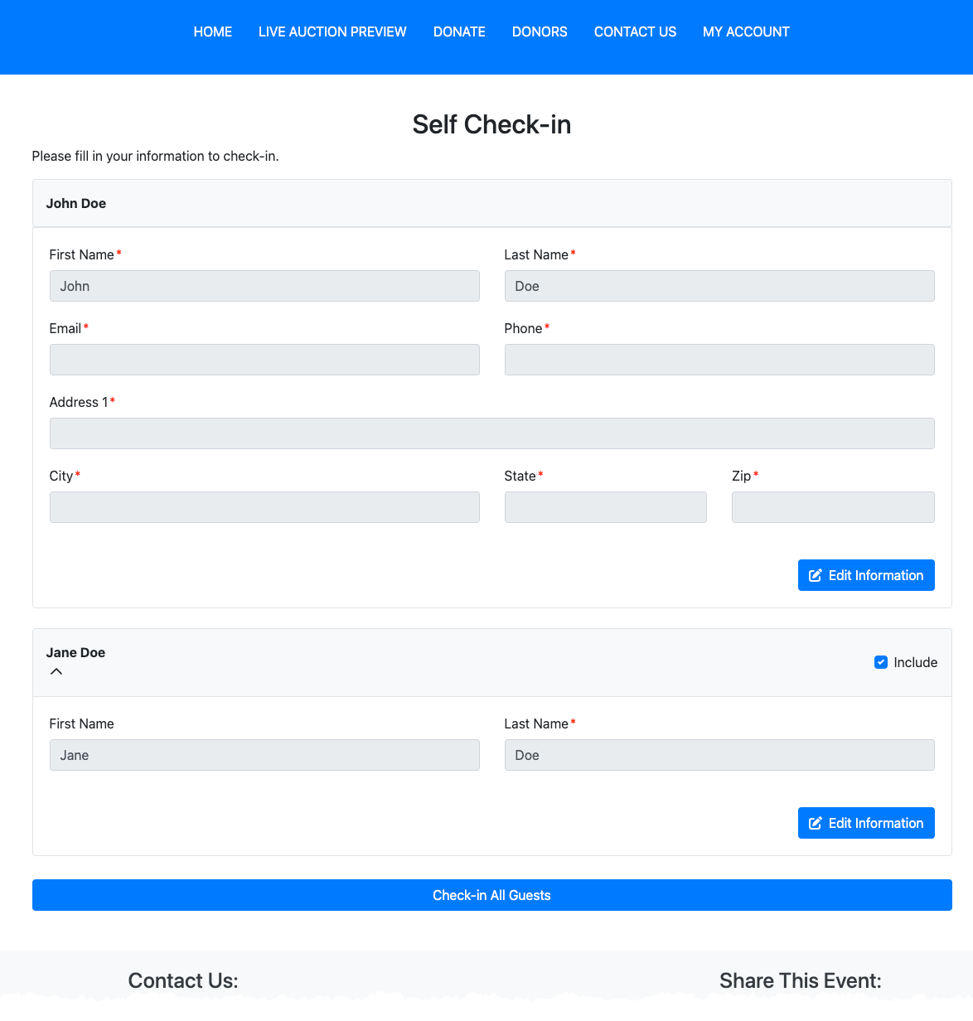Click Jane Doe's First Name field

pos(264,755)
